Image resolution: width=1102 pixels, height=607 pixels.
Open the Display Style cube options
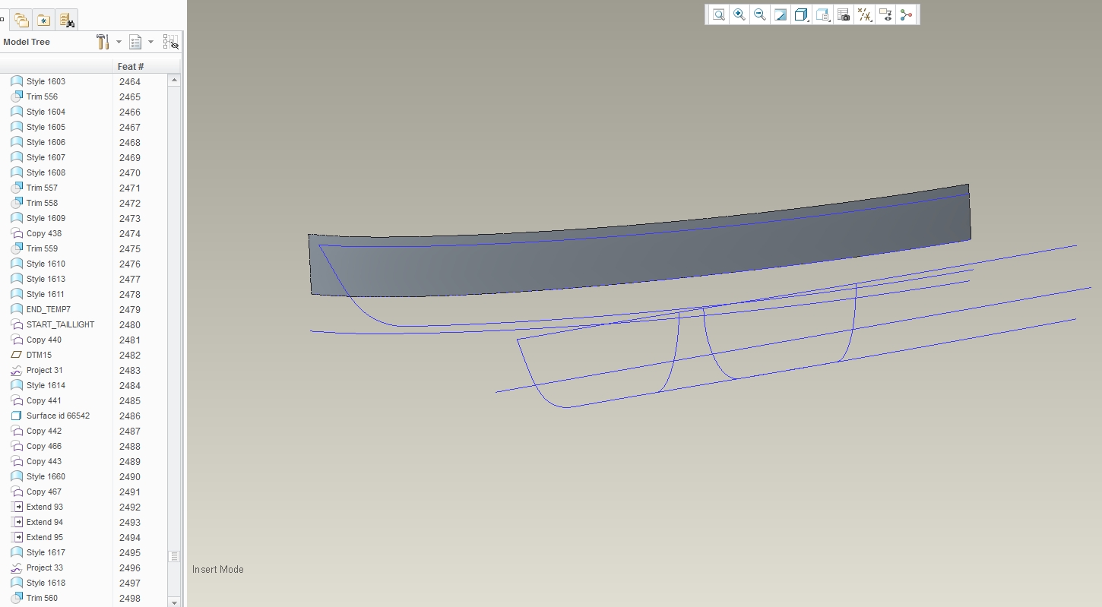tap(801, 14)
